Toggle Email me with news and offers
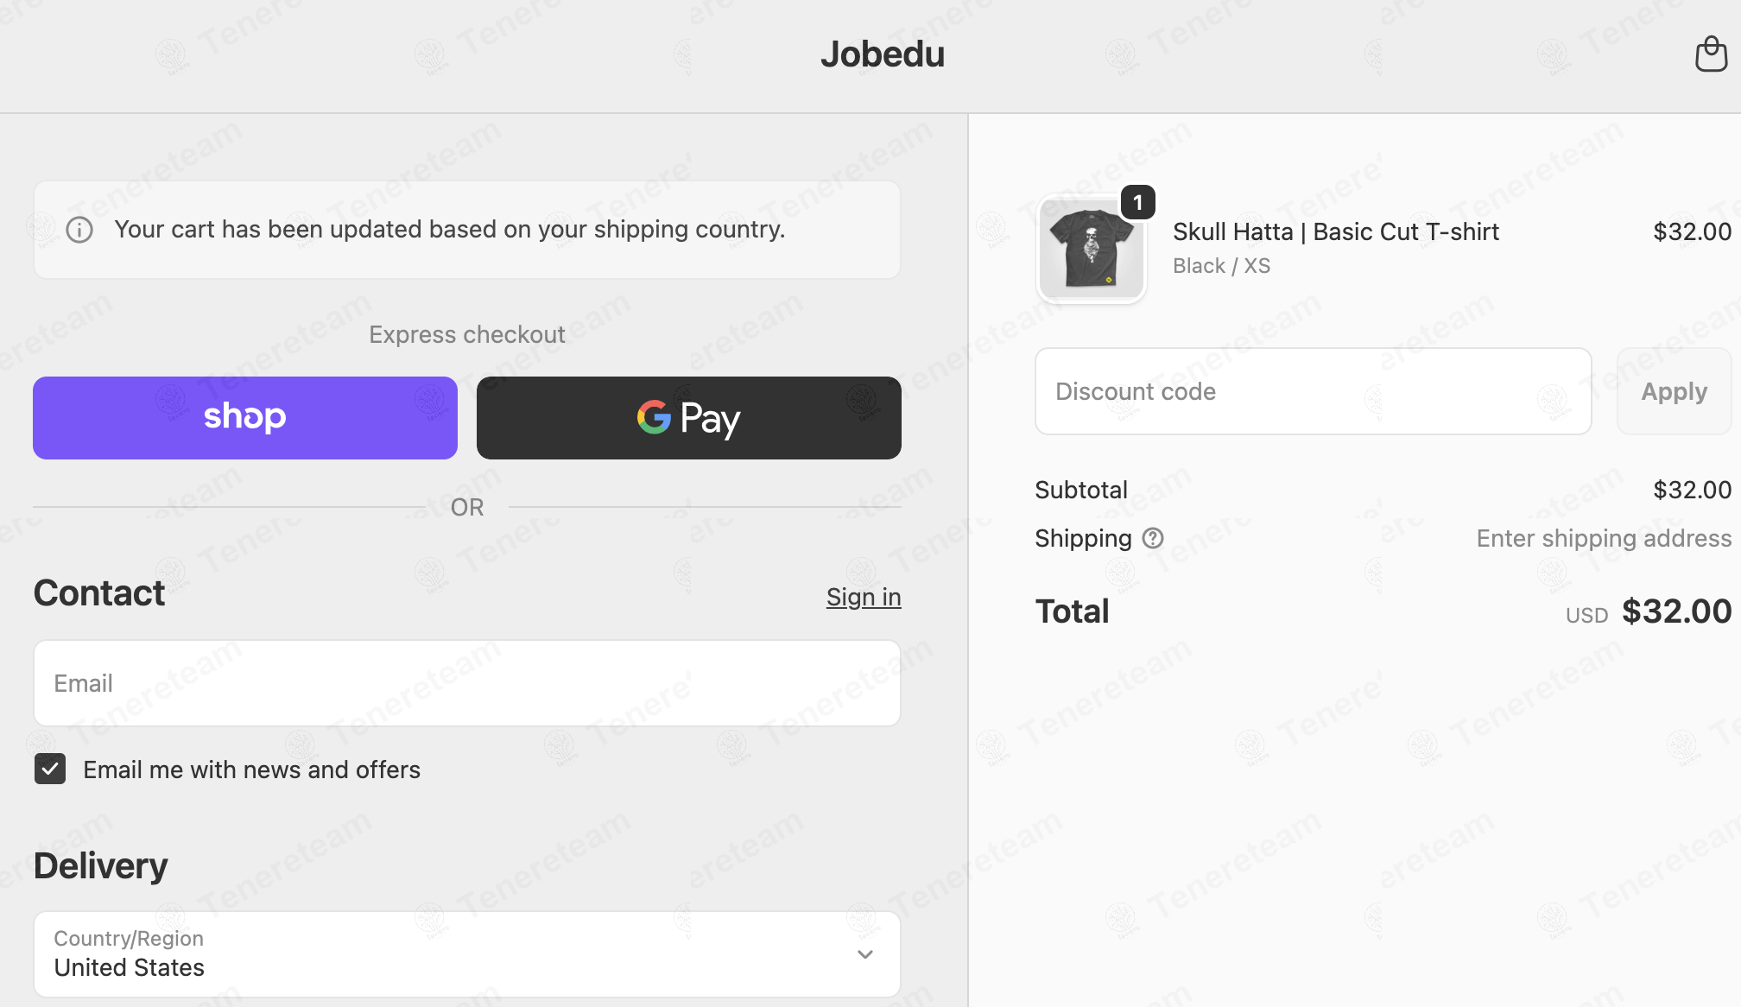The width and height of the screenshot is (1741, 1007). pos(50,769)
